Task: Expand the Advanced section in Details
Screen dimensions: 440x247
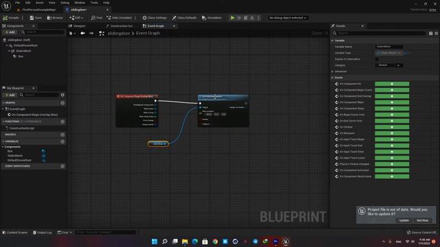Action: (x=333, y=71)
